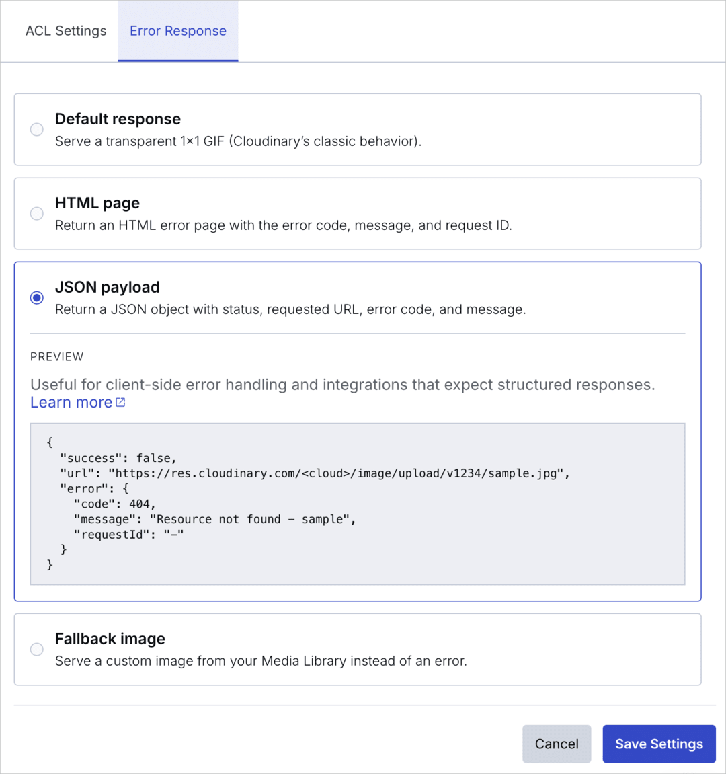Viewport: 726px width, 774px height.
Task: Open the Learn more link
Action: (x=71, y=402)
